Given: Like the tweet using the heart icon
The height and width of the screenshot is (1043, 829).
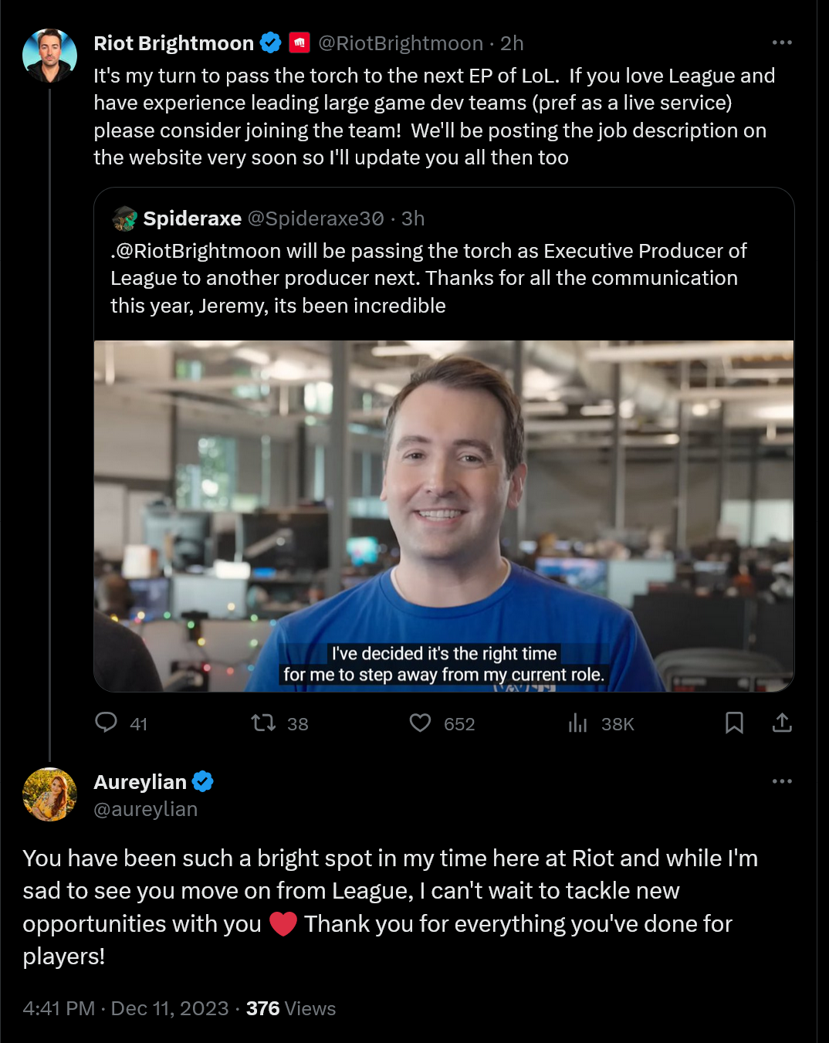Looking at the screenshot, I should tap(420, 723).
